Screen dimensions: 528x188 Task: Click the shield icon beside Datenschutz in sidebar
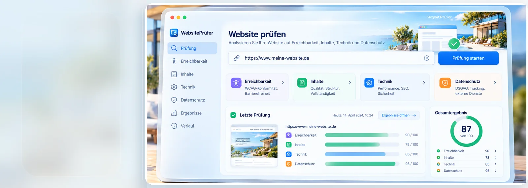174,100
